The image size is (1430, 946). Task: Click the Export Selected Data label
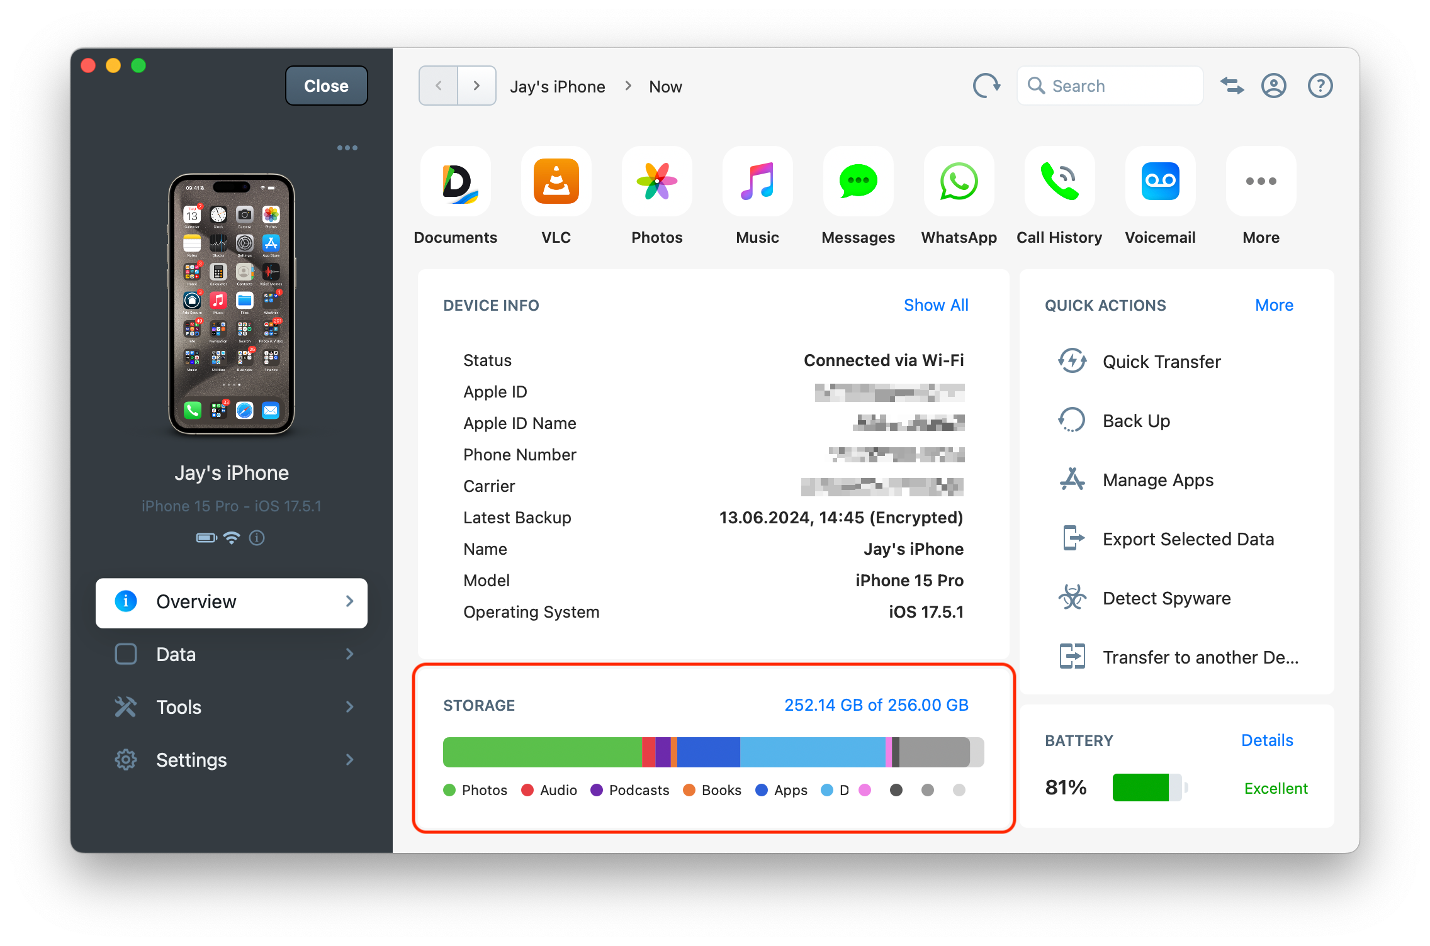[1188, 539]
